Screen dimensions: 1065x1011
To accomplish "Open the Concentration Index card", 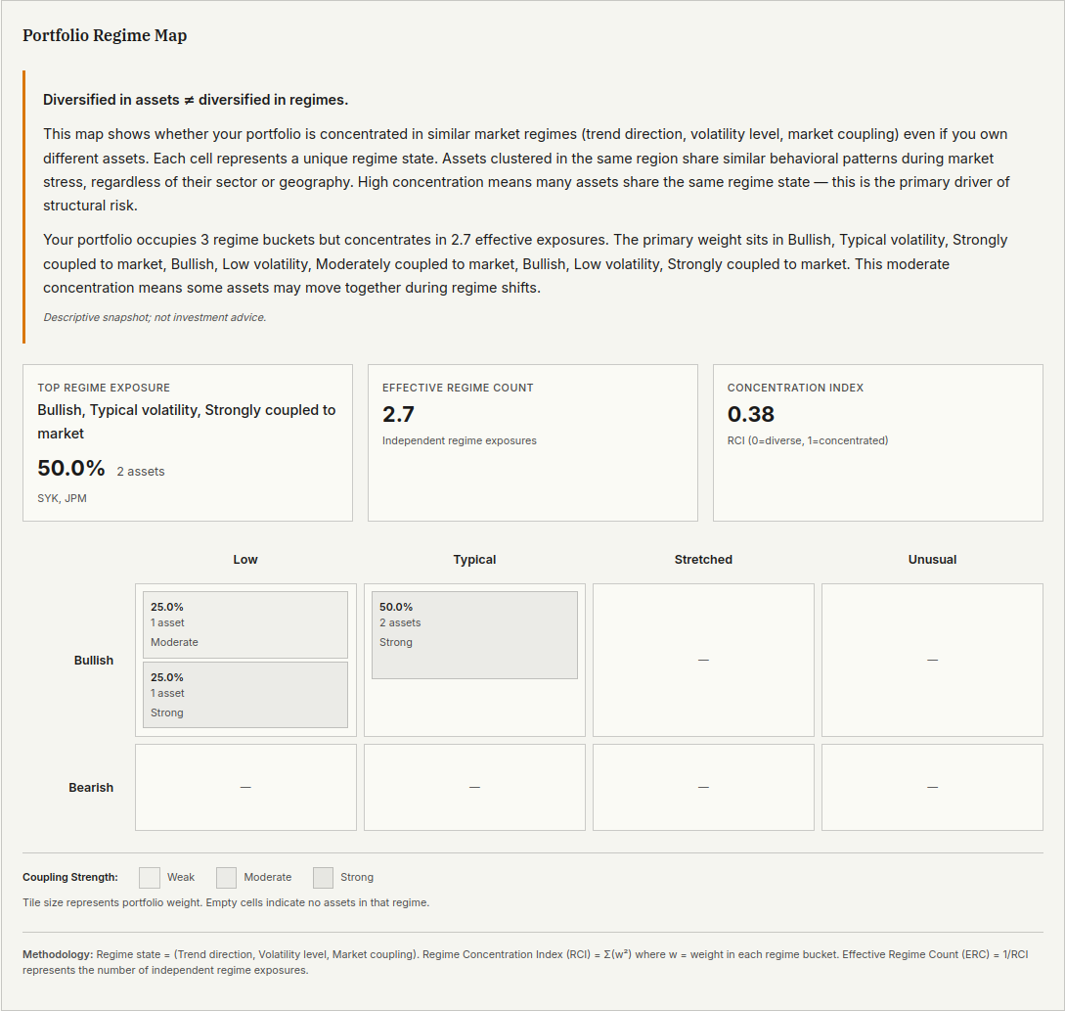I will [x=877, y=442].
